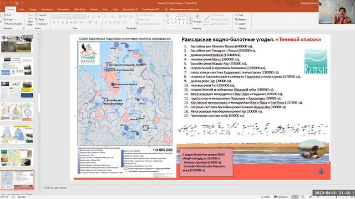Switch to the Transitions tab

point(47,9)
